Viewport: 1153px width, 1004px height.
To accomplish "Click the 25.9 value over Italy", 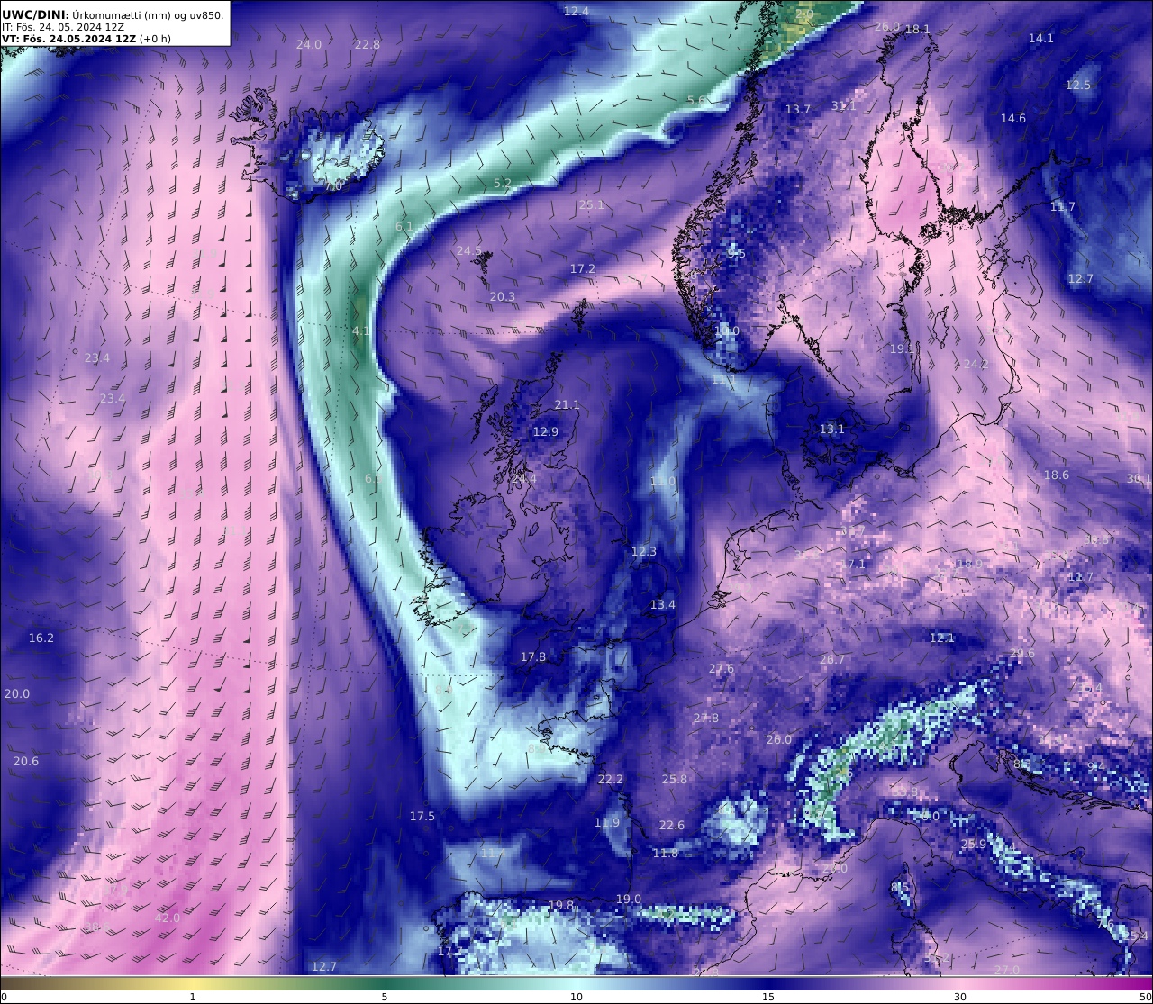I will pyautogui.click(x=974, y=844).
